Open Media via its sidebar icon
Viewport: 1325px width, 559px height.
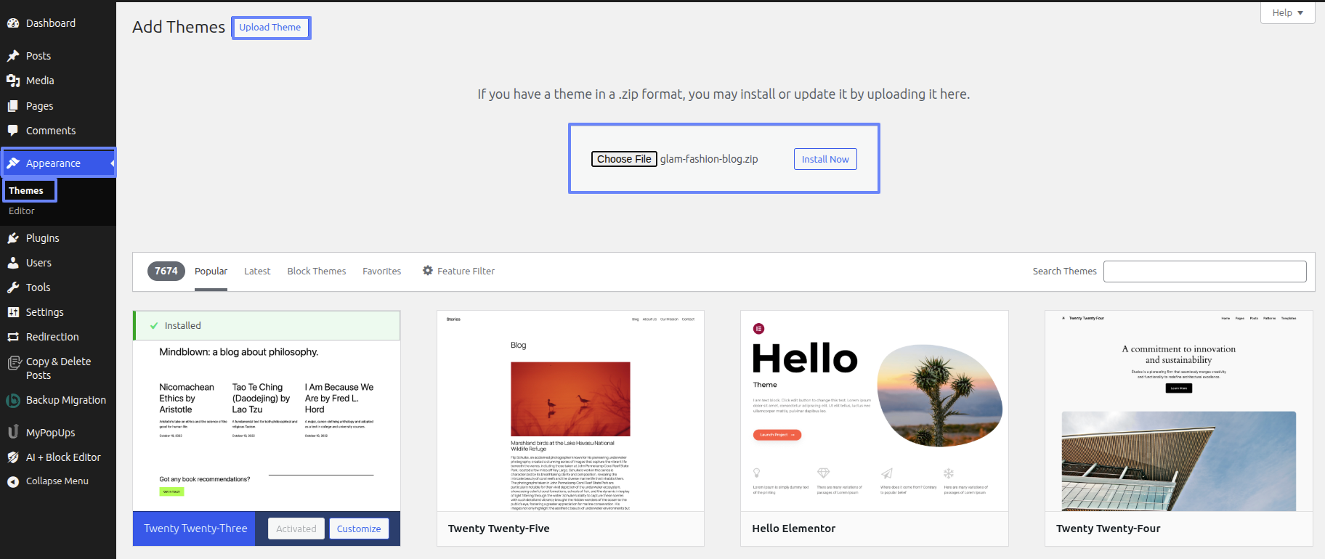click(x=13, y=81)
